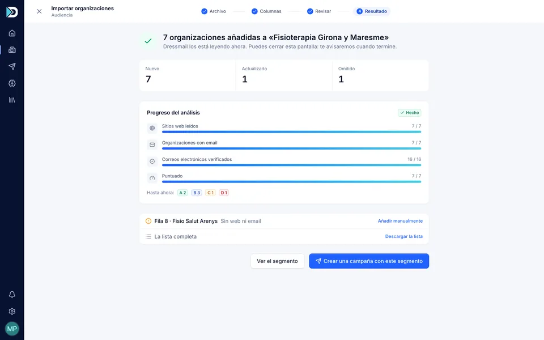Close the import organizations wizard

(39, 11)
